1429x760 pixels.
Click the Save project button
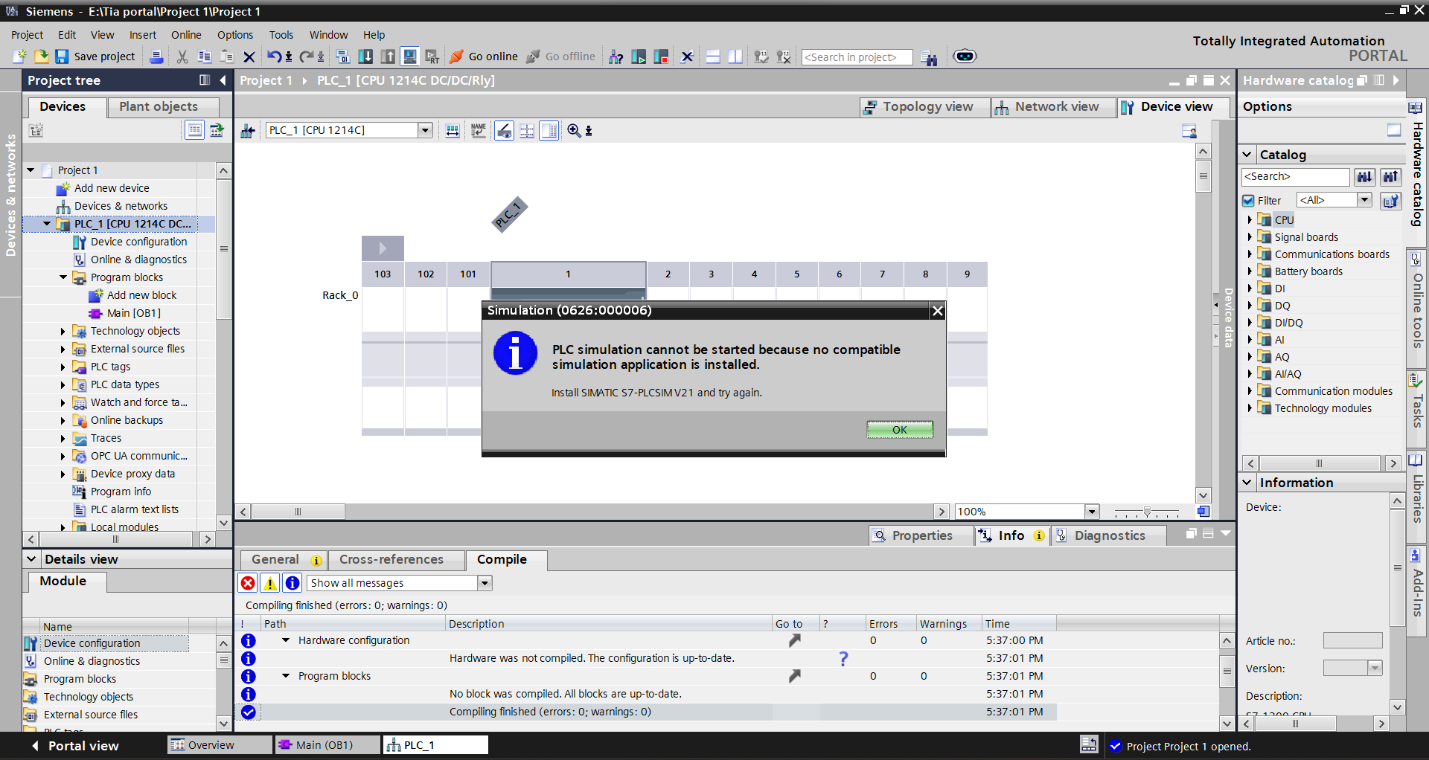coord(95,57)
